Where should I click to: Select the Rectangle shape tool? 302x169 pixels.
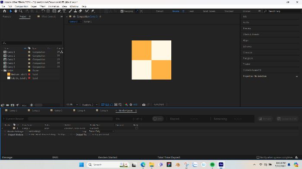(x=54, y=11)
